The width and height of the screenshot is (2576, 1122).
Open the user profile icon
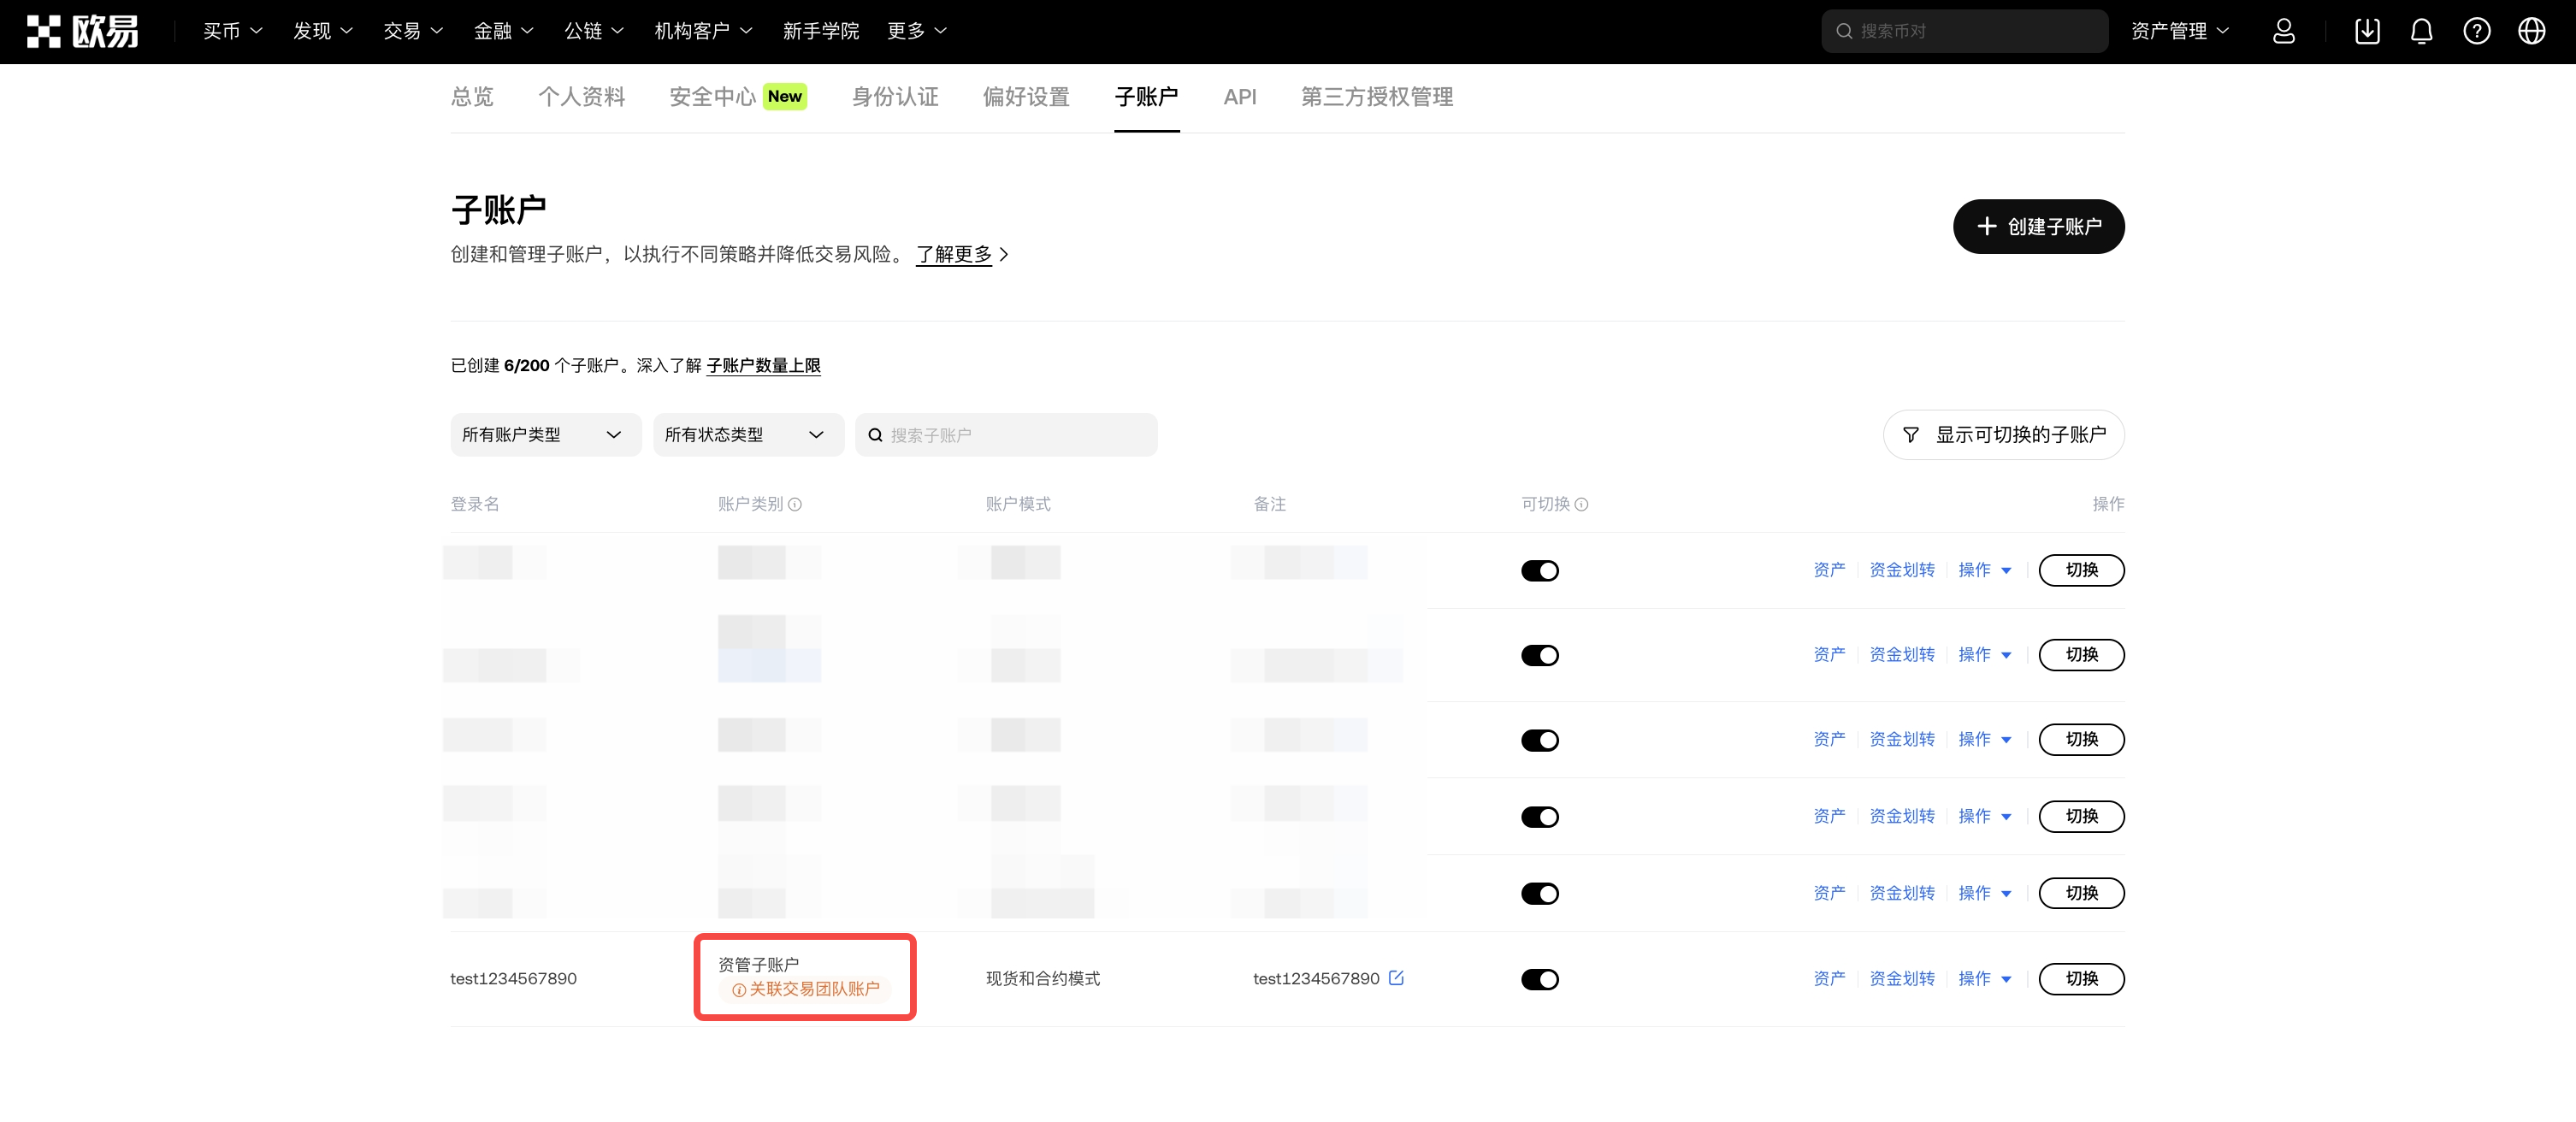[2283, 31]
